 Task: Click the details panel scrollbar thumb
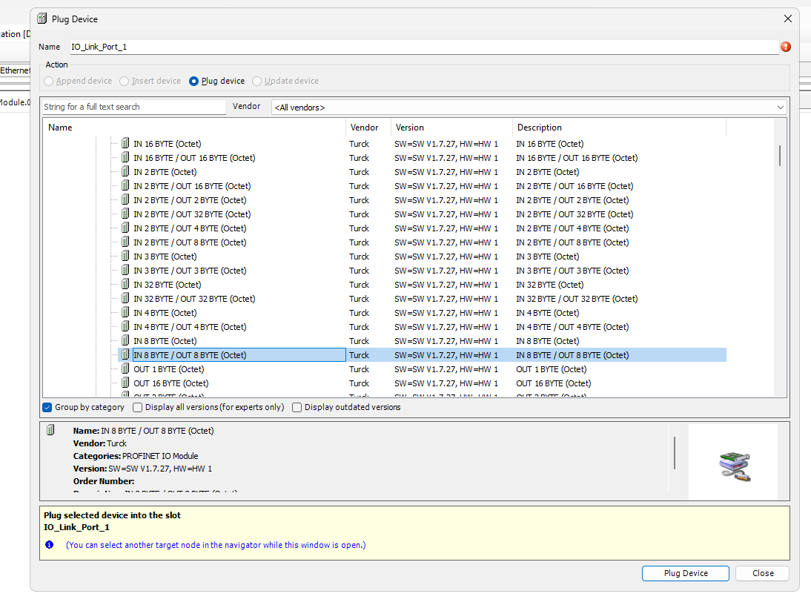pyautogui.click(x=675, y=453)
